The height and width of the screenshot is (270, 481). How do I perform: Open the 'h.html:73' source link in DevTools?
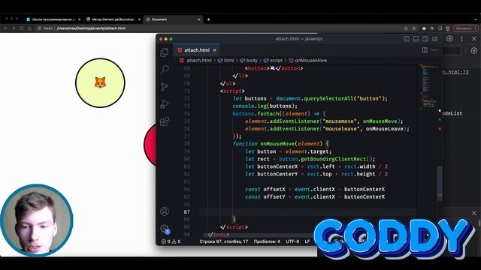pos(455,72)
